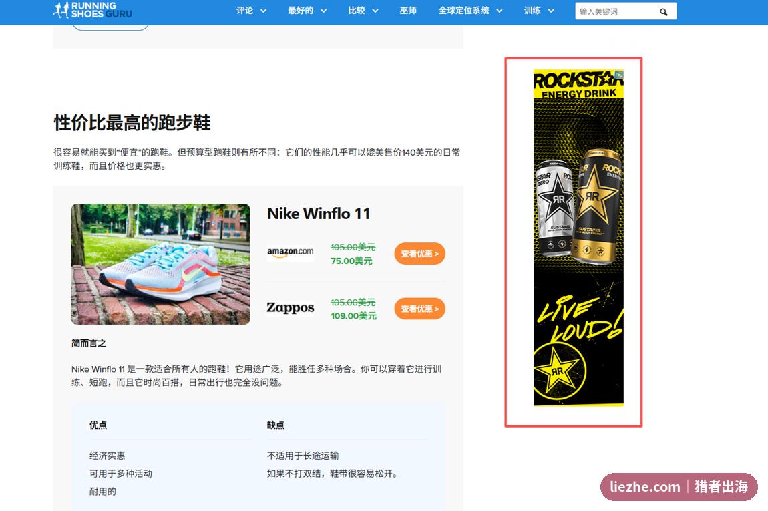768x511 pixels.
Task: Expand the chevron next to 评论
Action: click(x=264, y=11)
